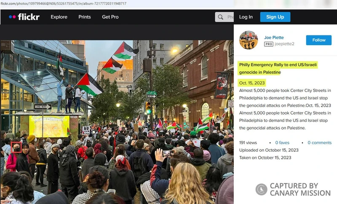Click the search magnifying glass icon
The image size is (337, 204).
pos(220,17)
